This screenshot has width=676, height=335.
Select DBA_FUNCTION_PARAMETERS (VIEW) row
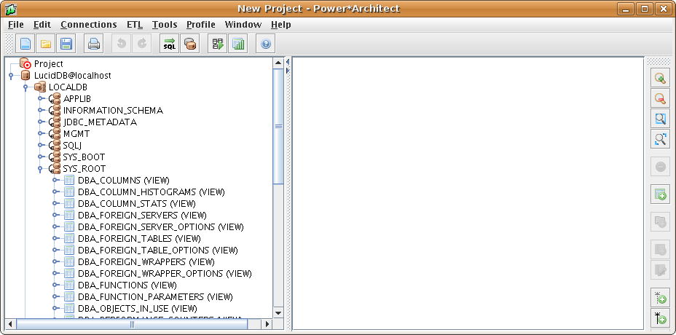tap(155, 296)
